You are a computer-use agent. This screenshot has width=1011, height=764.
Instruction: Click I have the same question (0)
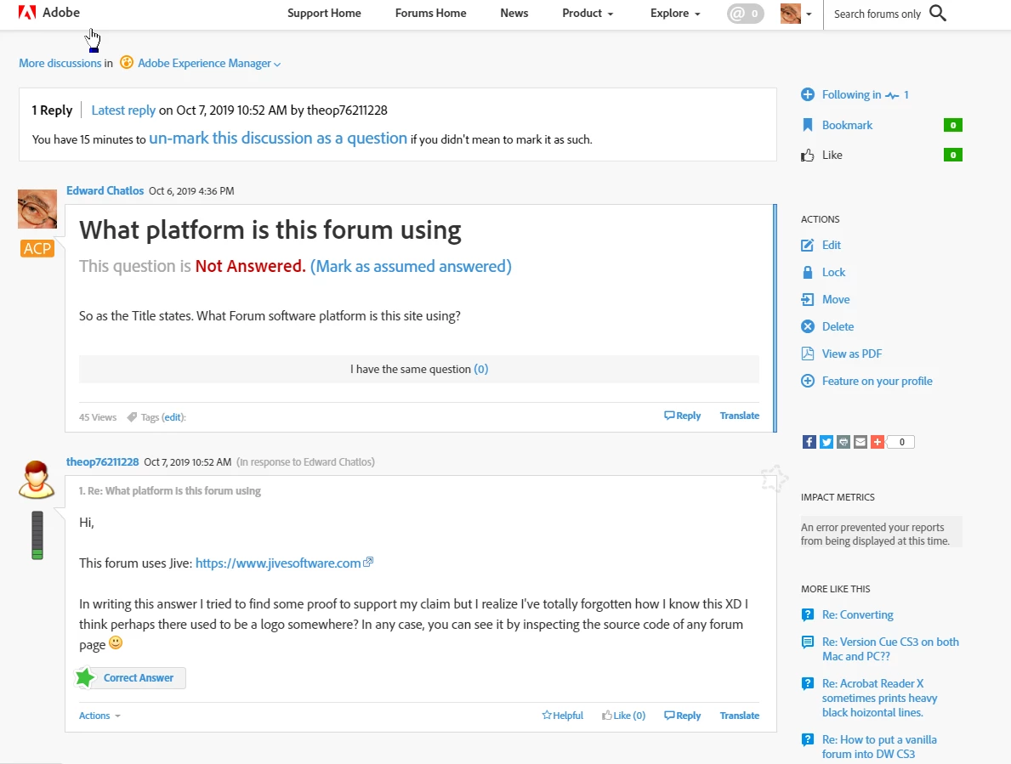point(419,369)
